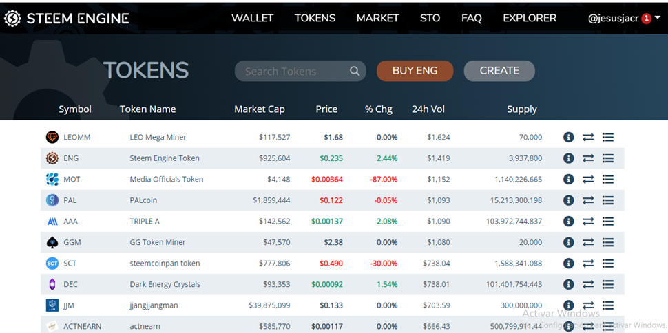Open the STO menu item
668x333 pixels.
coord(430,19)
